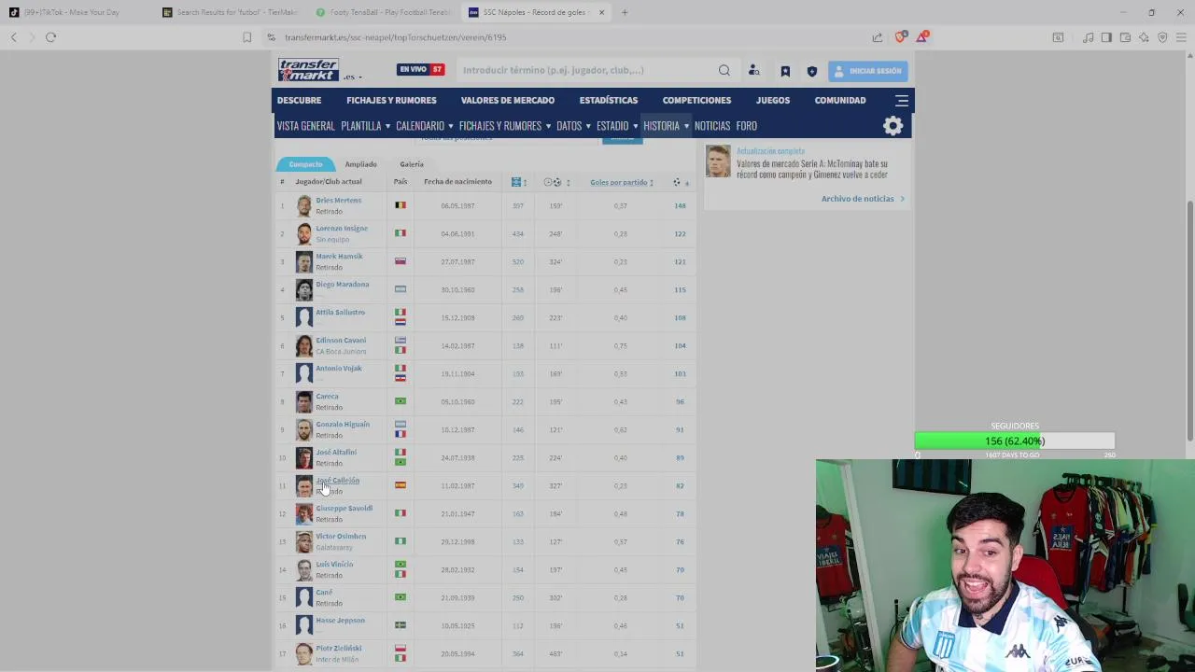
Task: Open COMPETICIONES in main navigation
Action: tap(696, 100)
